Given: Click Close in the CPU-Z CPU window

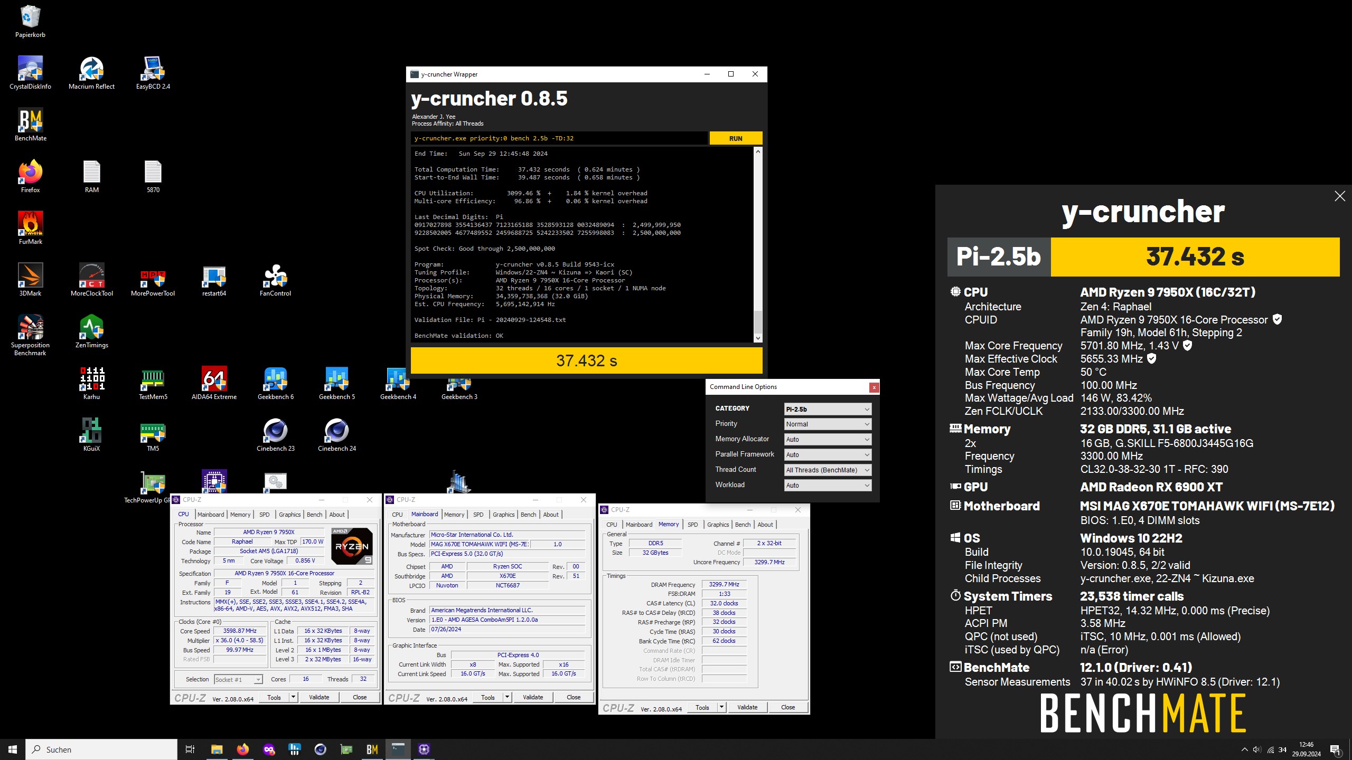Looking at the screenshot, I should [x=360, y=697].
